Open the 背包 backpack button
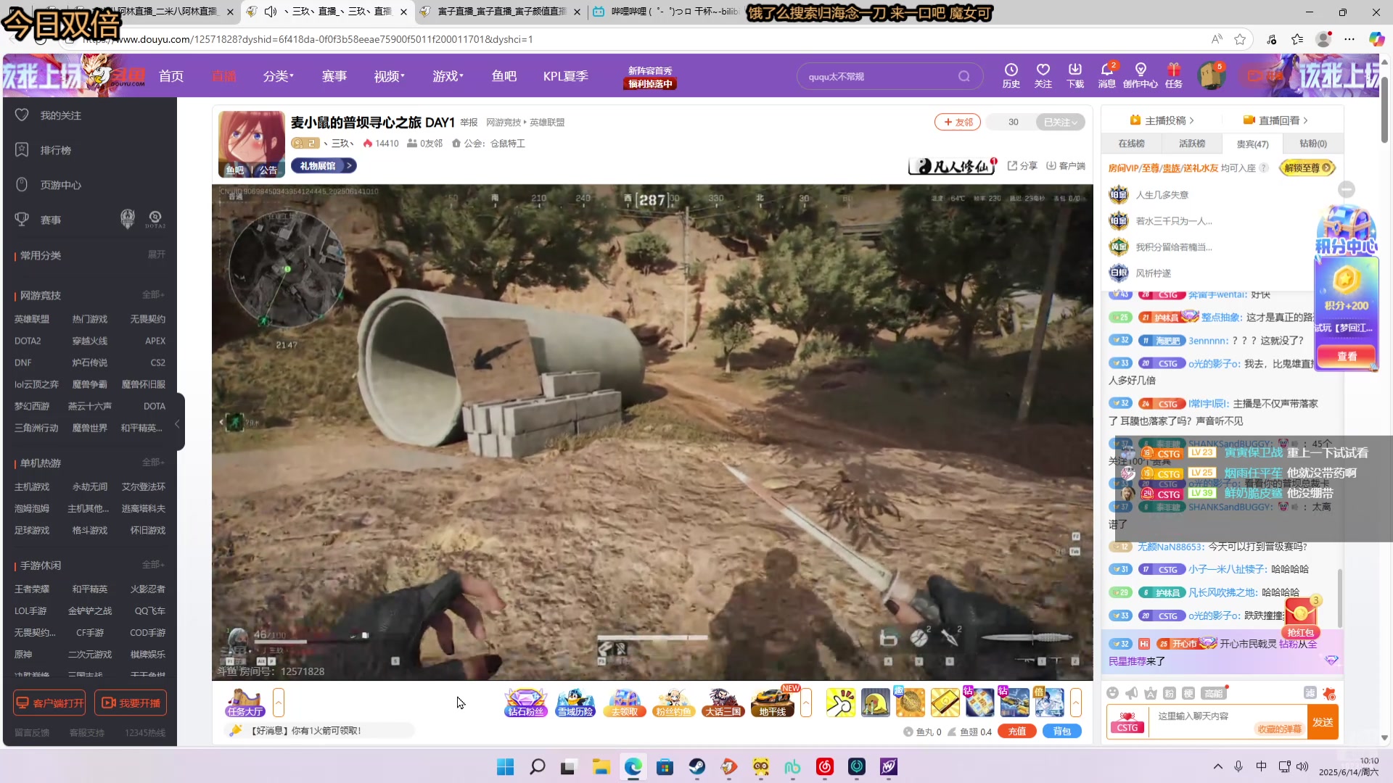Image resolution: width=1393 pixels, height=783 pixels. tap(1062, 732)
